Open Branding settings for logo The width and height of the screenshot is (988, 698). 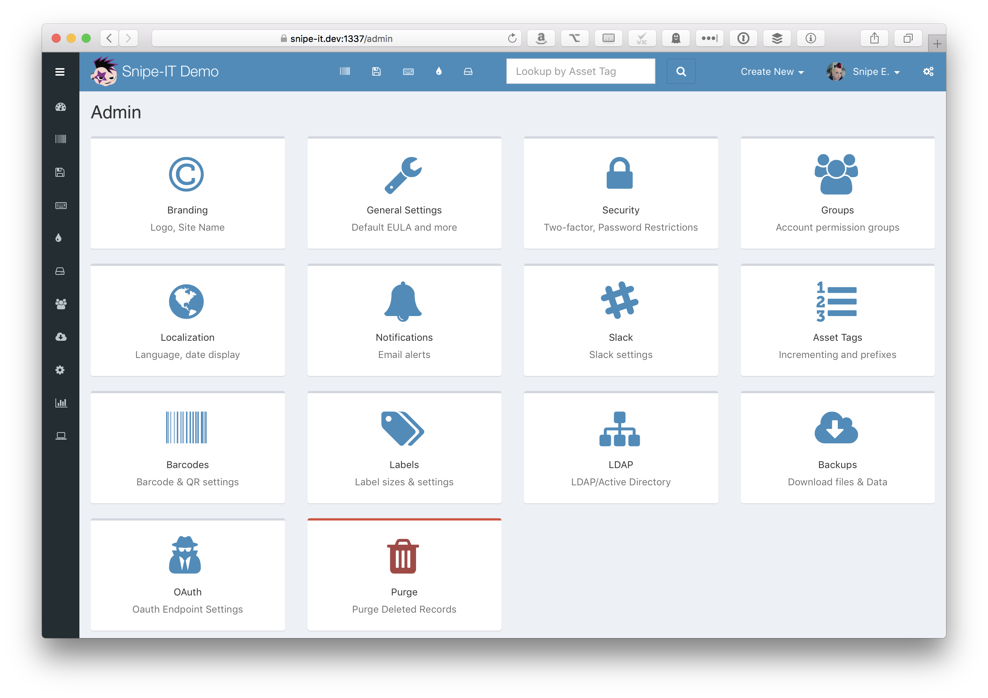pyautogui.click(x=187, y=192)
